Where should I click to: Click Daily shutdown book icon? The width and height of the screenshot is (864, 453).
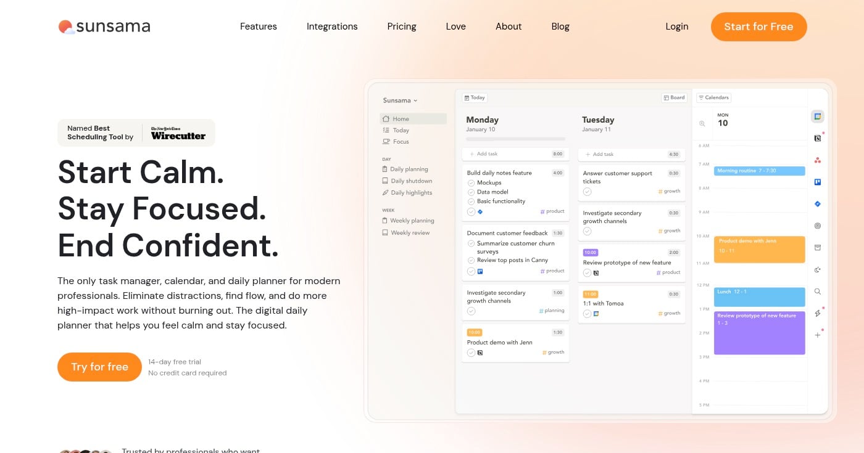[385, 181]
